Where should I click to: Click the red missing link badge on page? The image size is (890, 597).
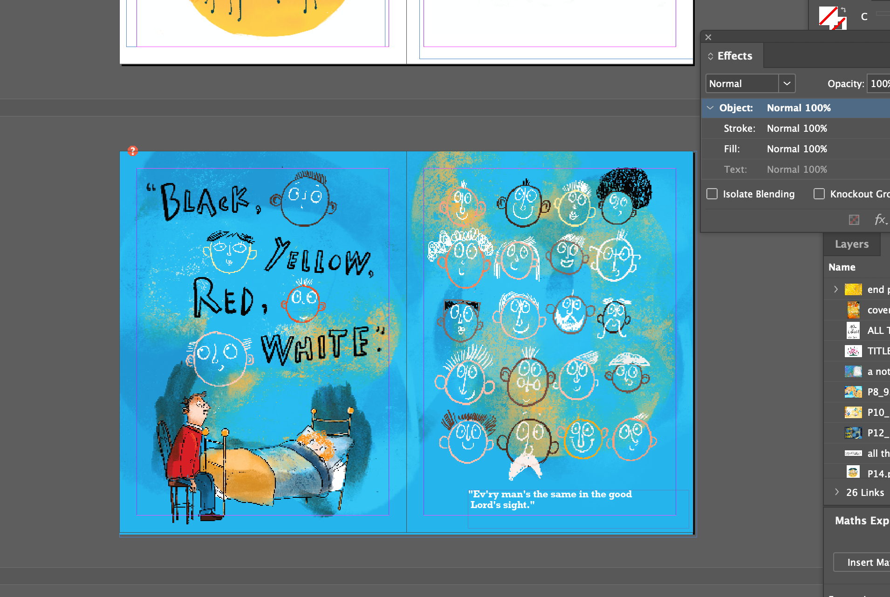[133, 151]
